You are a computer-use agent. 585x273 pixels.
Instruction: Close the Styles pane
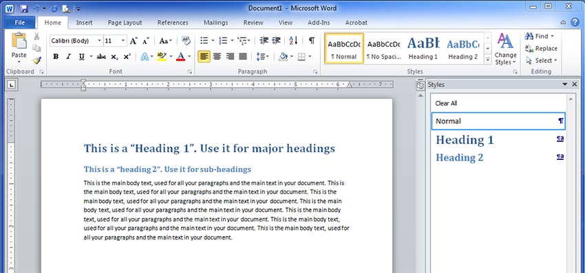click(575, 84)
